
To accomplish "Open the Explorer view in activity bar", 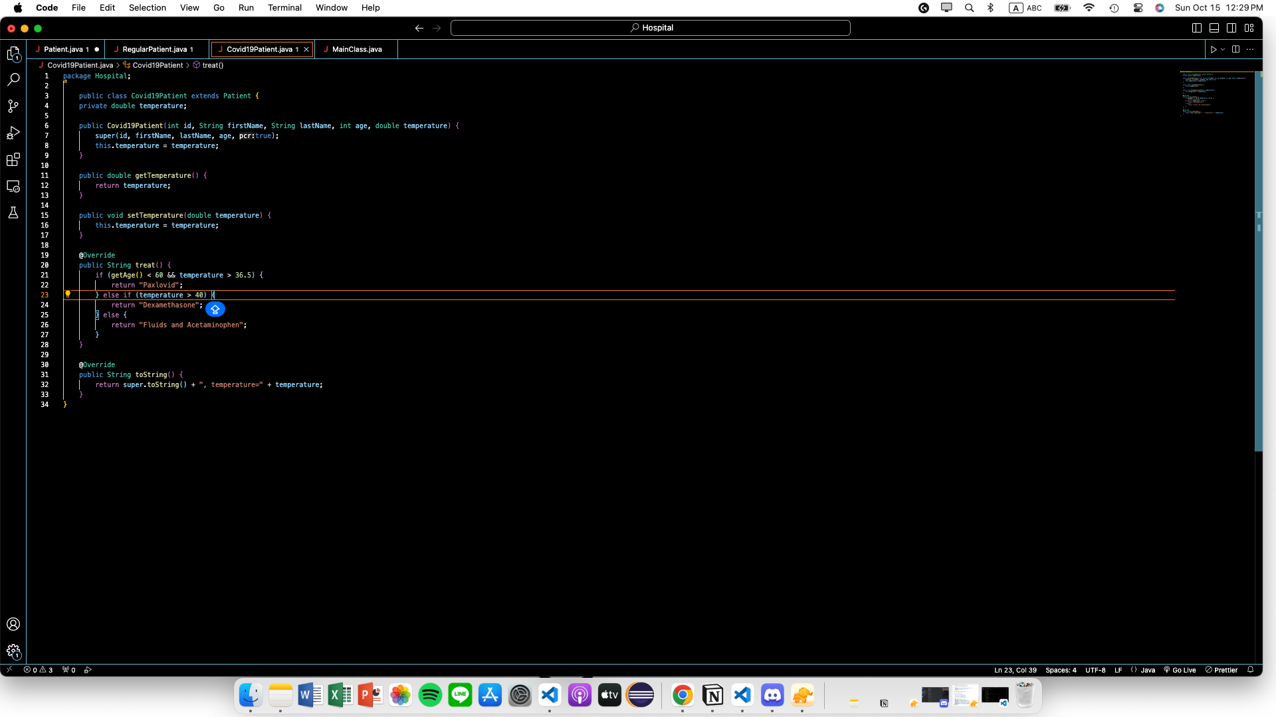I will tap(13, 53).
